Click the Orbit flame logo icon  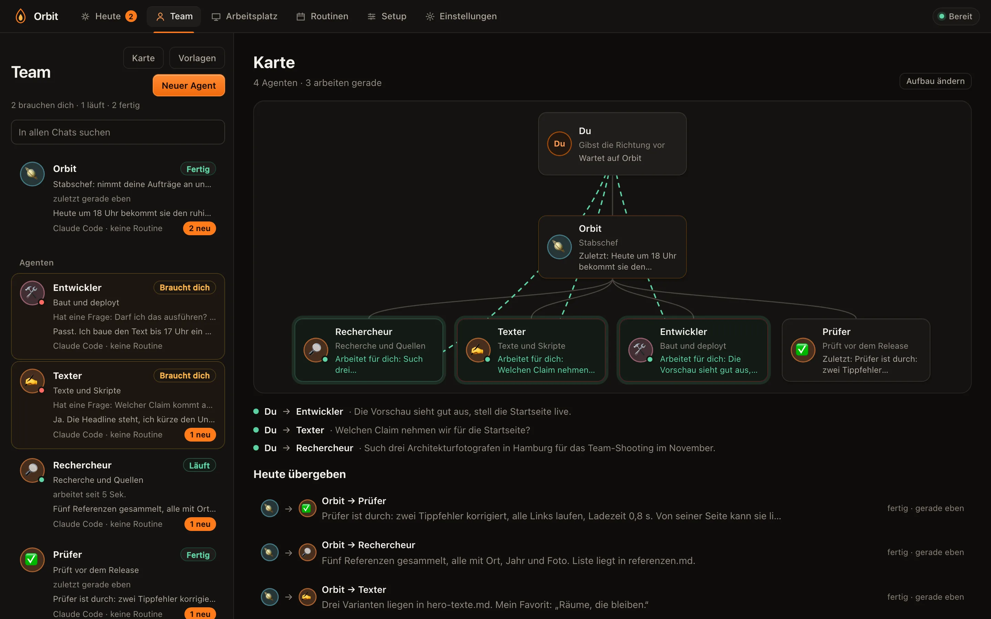(21, 17)
